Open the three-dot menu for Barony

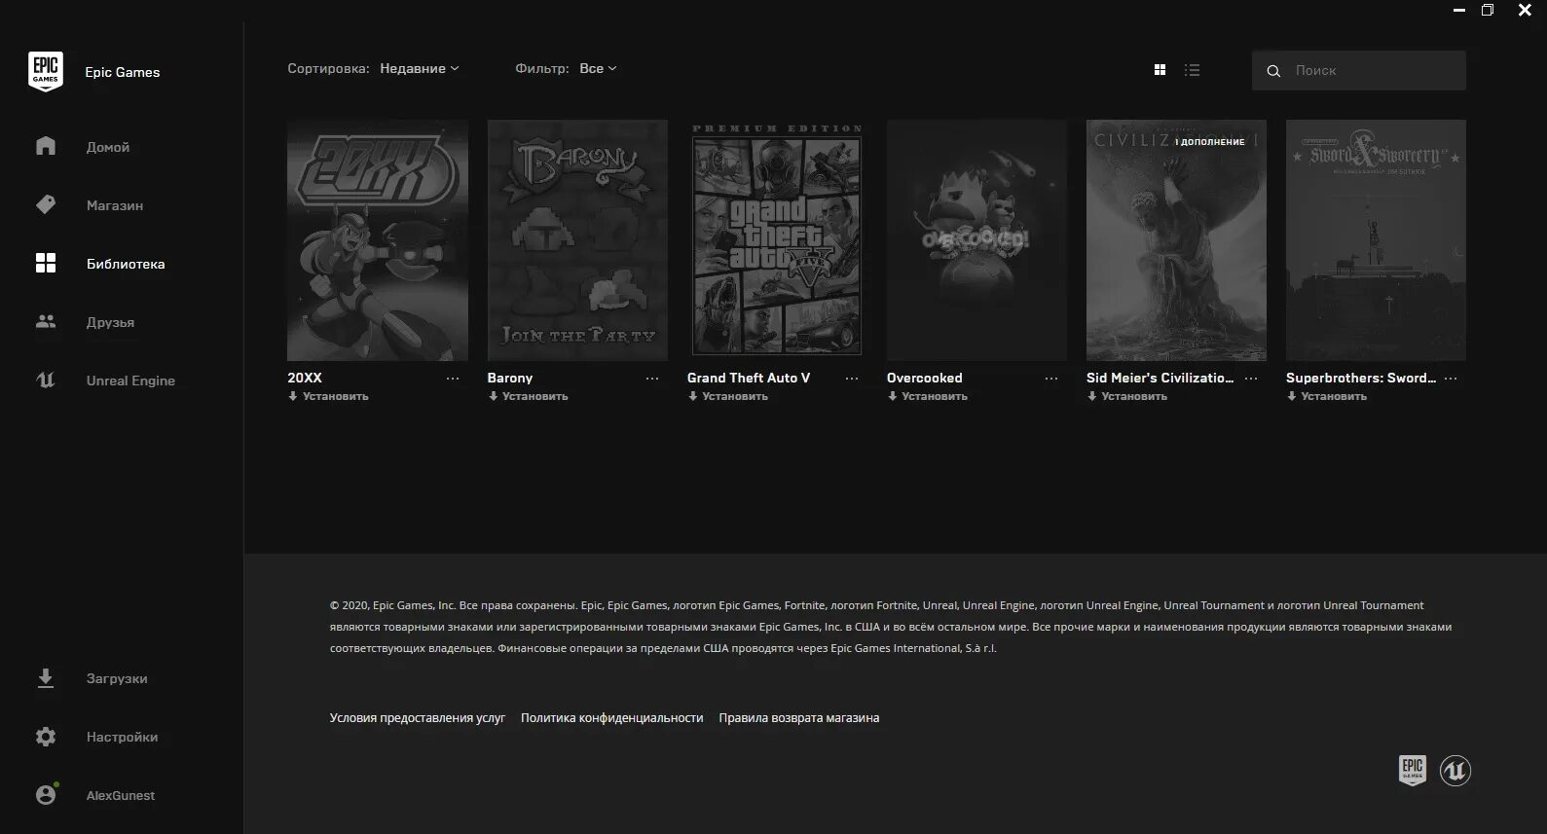click(x=652, y=379)
